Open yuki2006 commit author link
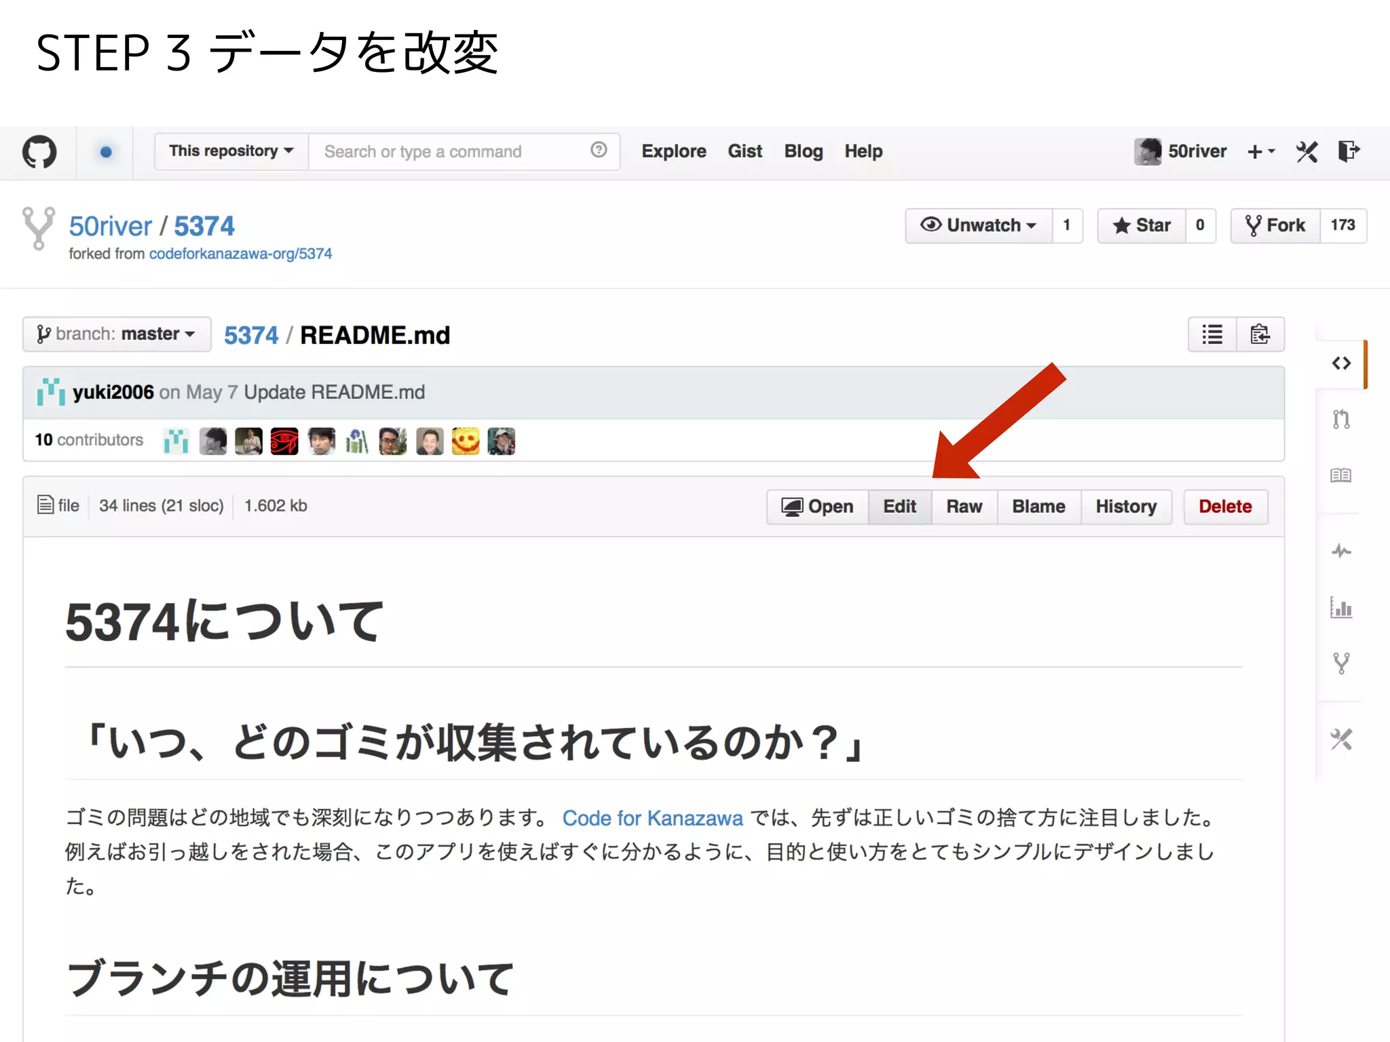This screenshot has width=1390, height=1042. 113,392
